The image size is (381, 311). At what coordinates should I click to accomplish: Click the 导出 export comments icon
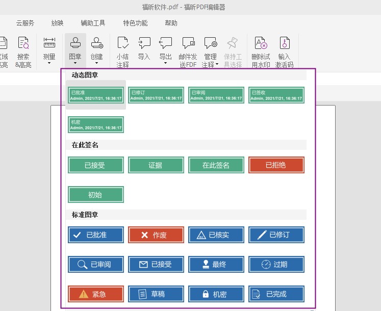165,43
